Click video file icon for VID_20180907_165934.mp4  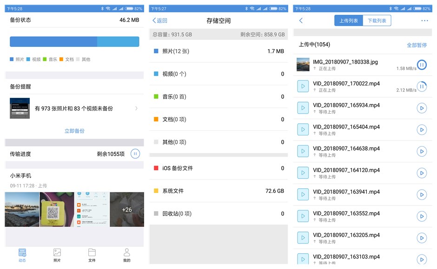[303, 108]
